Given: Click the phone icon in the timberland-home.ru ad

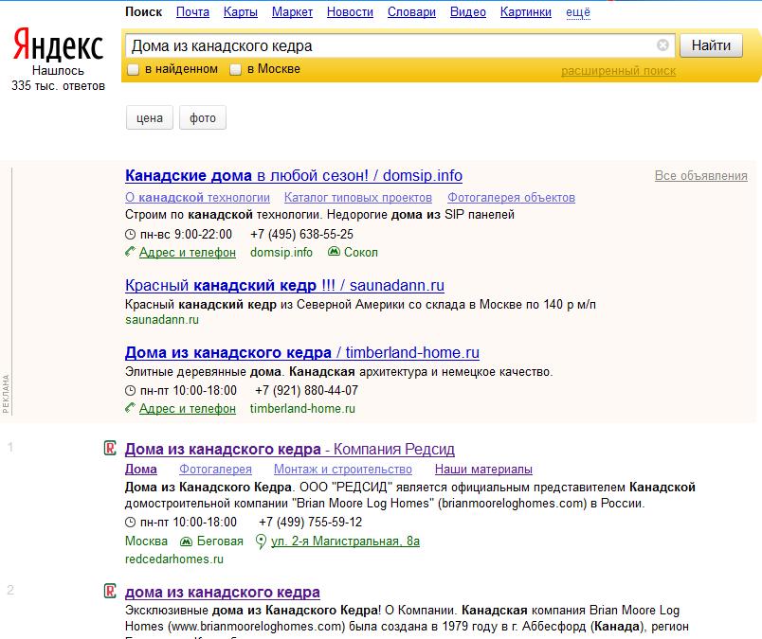Looking at the screenshot, I should click(130, 408).
